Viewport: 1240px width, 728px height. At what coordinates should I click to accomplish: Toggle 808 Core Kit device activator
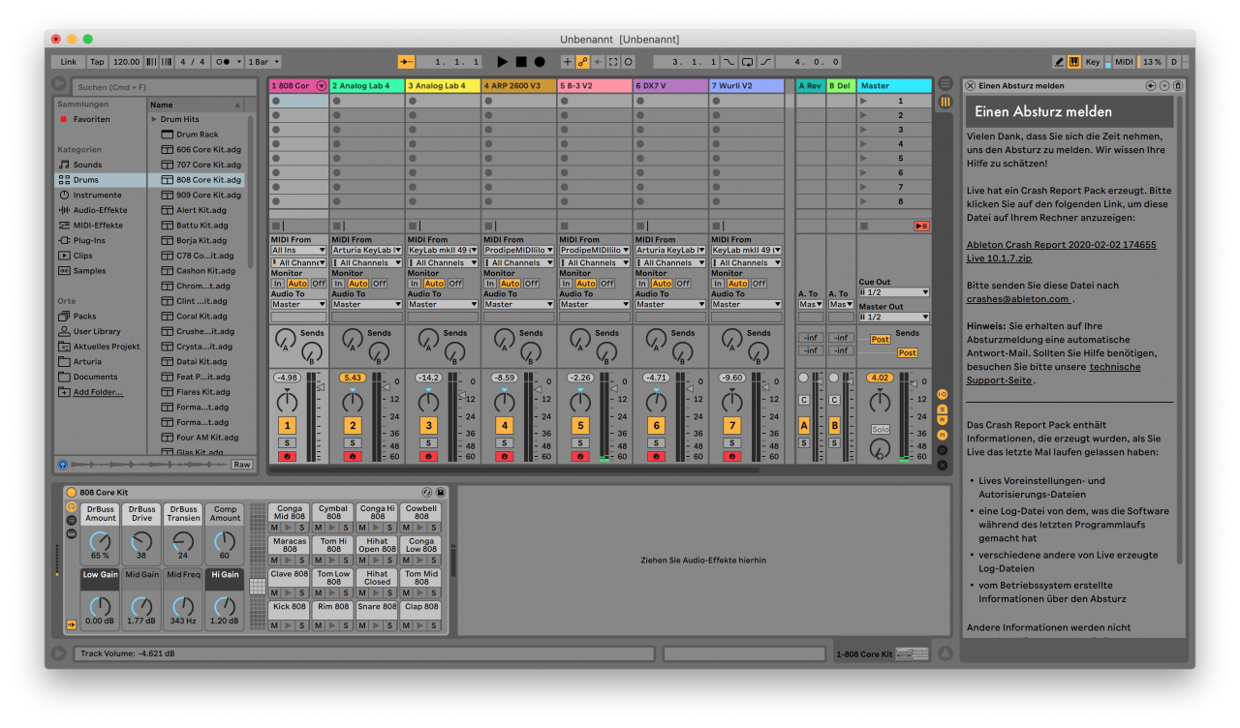(x=72, y=493)
